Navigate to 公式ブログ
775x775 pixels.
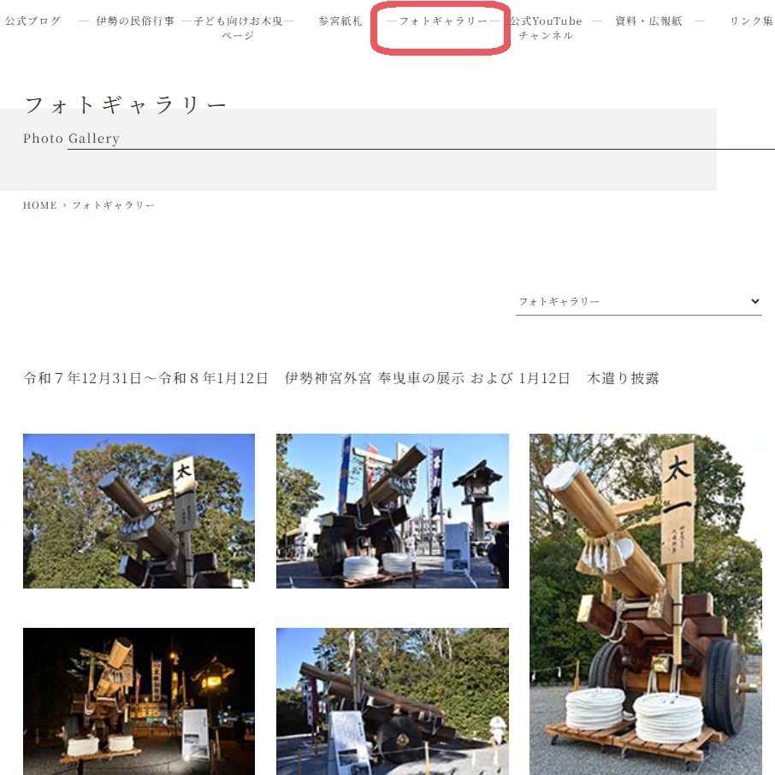click(x=31, y=21)
